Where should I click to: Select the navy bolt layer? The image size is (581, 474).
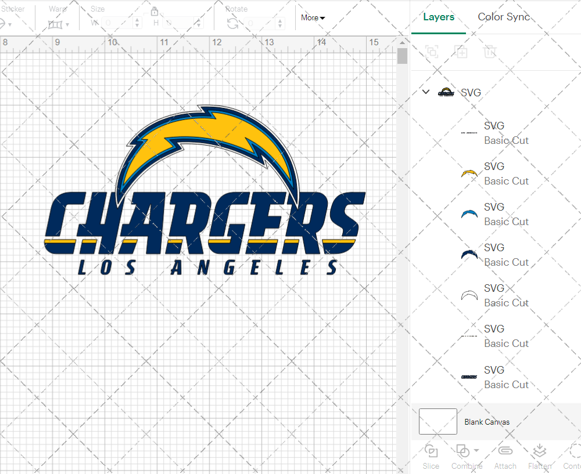point(496,255)
